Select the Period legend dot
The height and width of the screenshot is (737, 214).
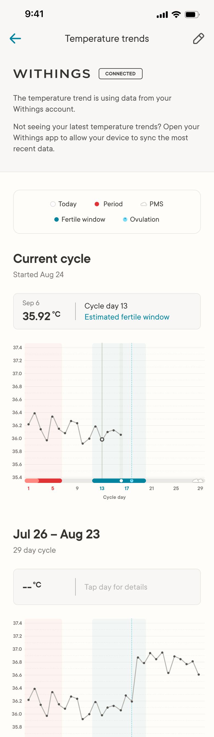click(97, 204)
